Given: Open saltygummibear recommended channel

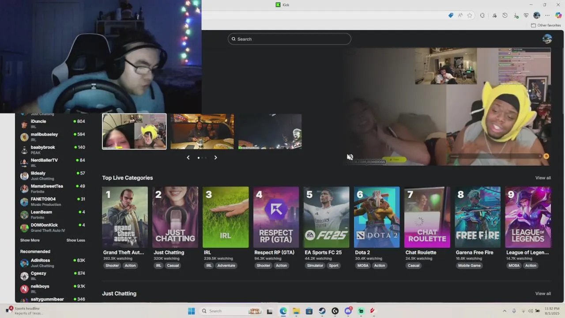Looking at the screenshot, I should pos(53,299).
